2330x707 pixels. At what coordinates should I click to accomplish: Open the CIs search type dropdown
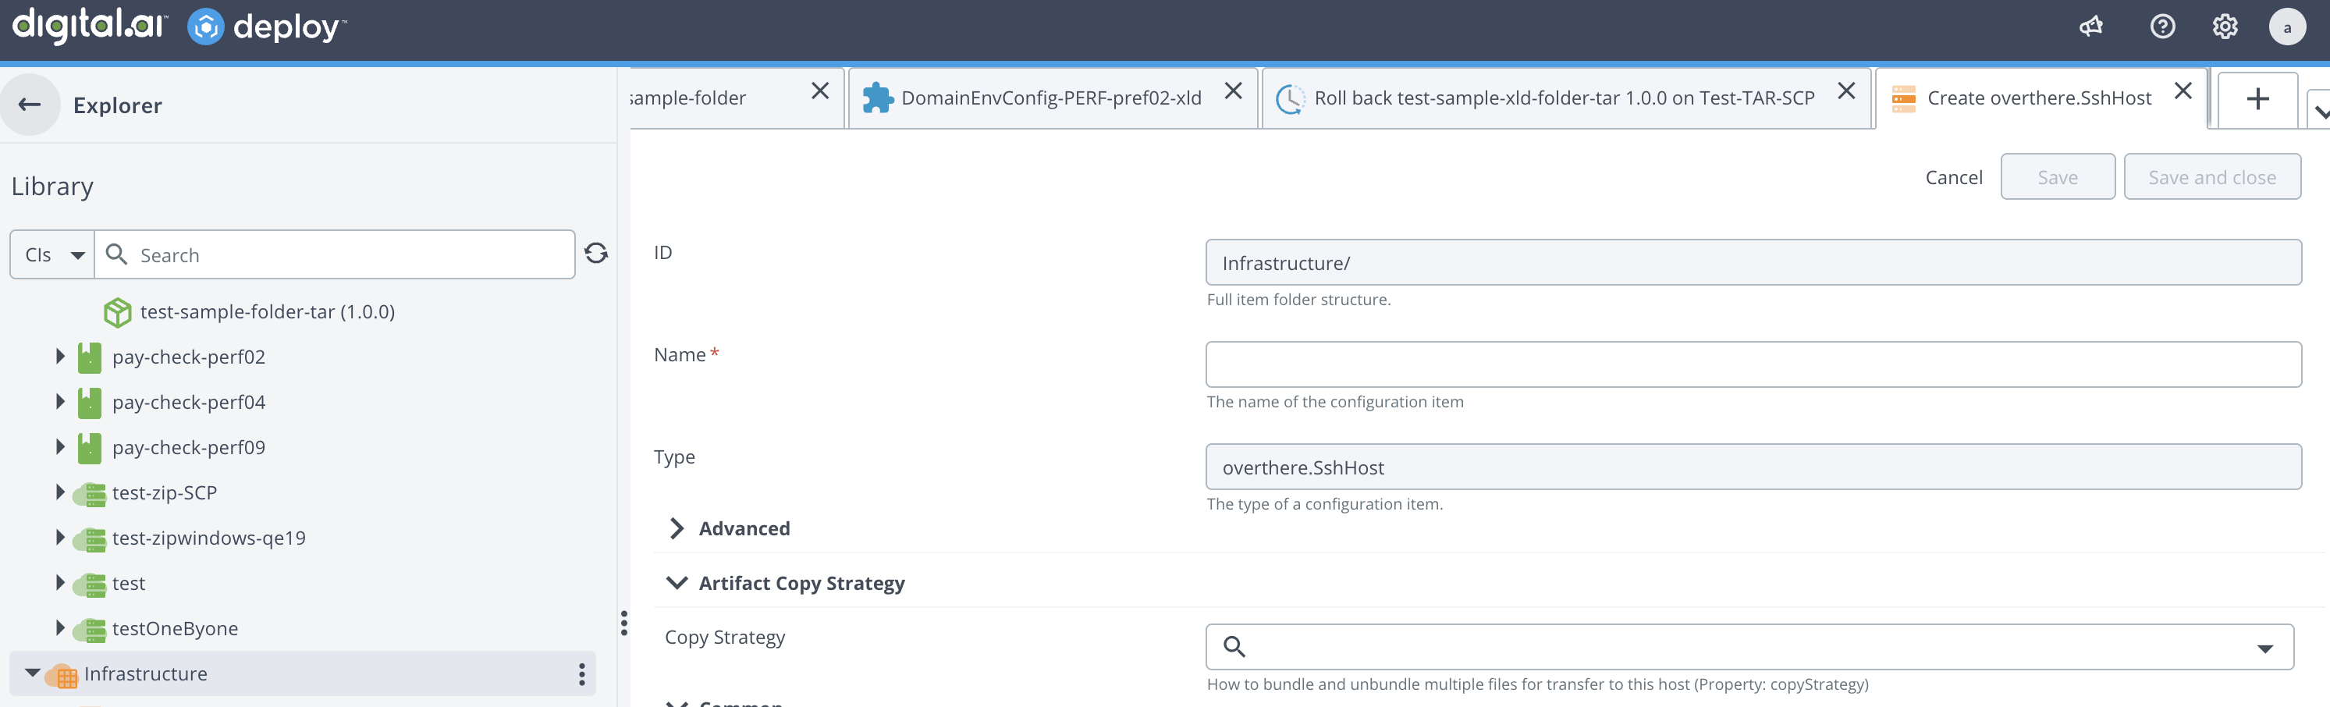52,255
